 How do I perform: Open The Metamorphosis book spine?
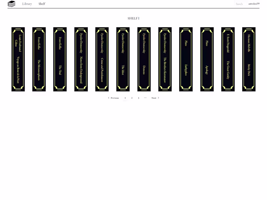point(39,59)
